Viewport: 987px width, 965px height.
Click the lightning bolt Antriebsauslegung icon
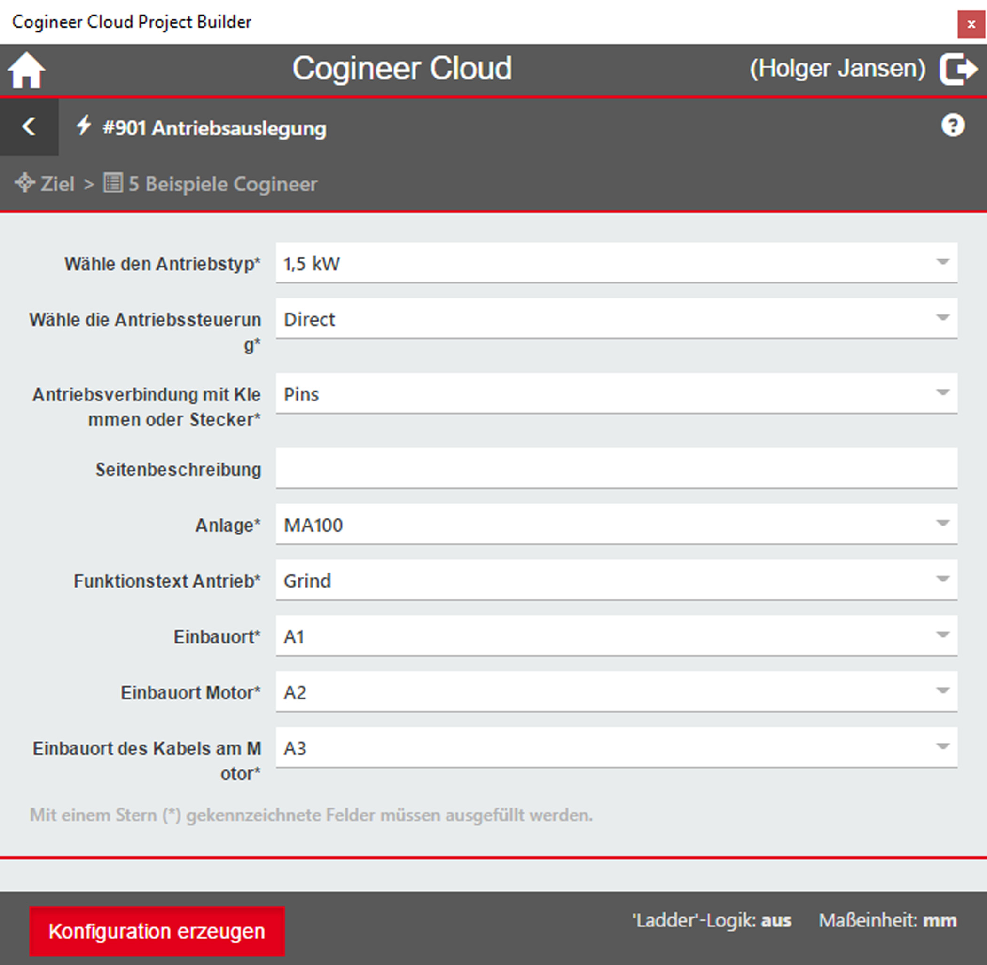click(84, 126)
